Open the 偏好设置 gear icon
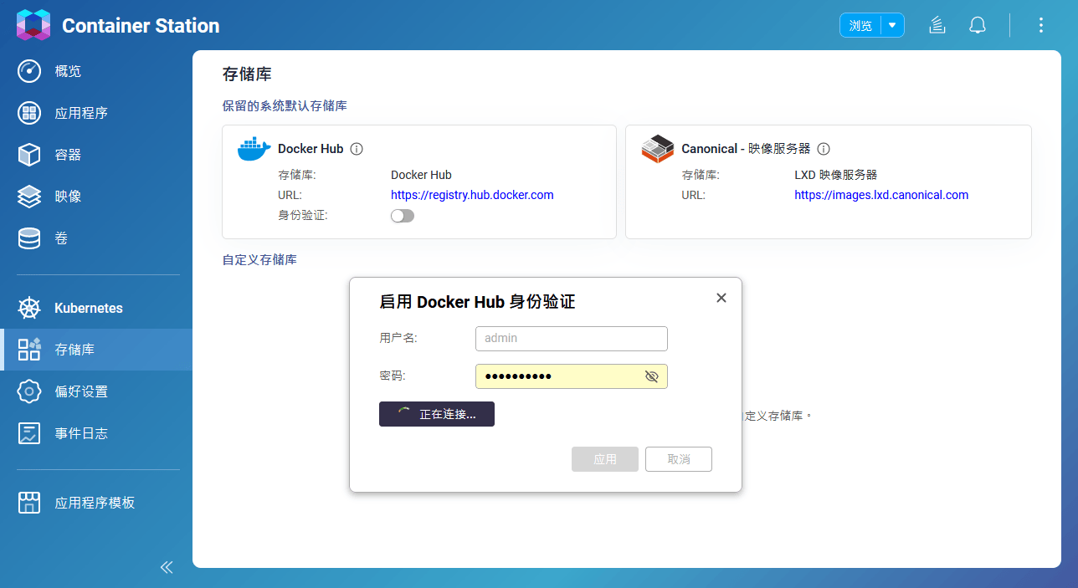The image size is (1078, 588). pos(29,391)
